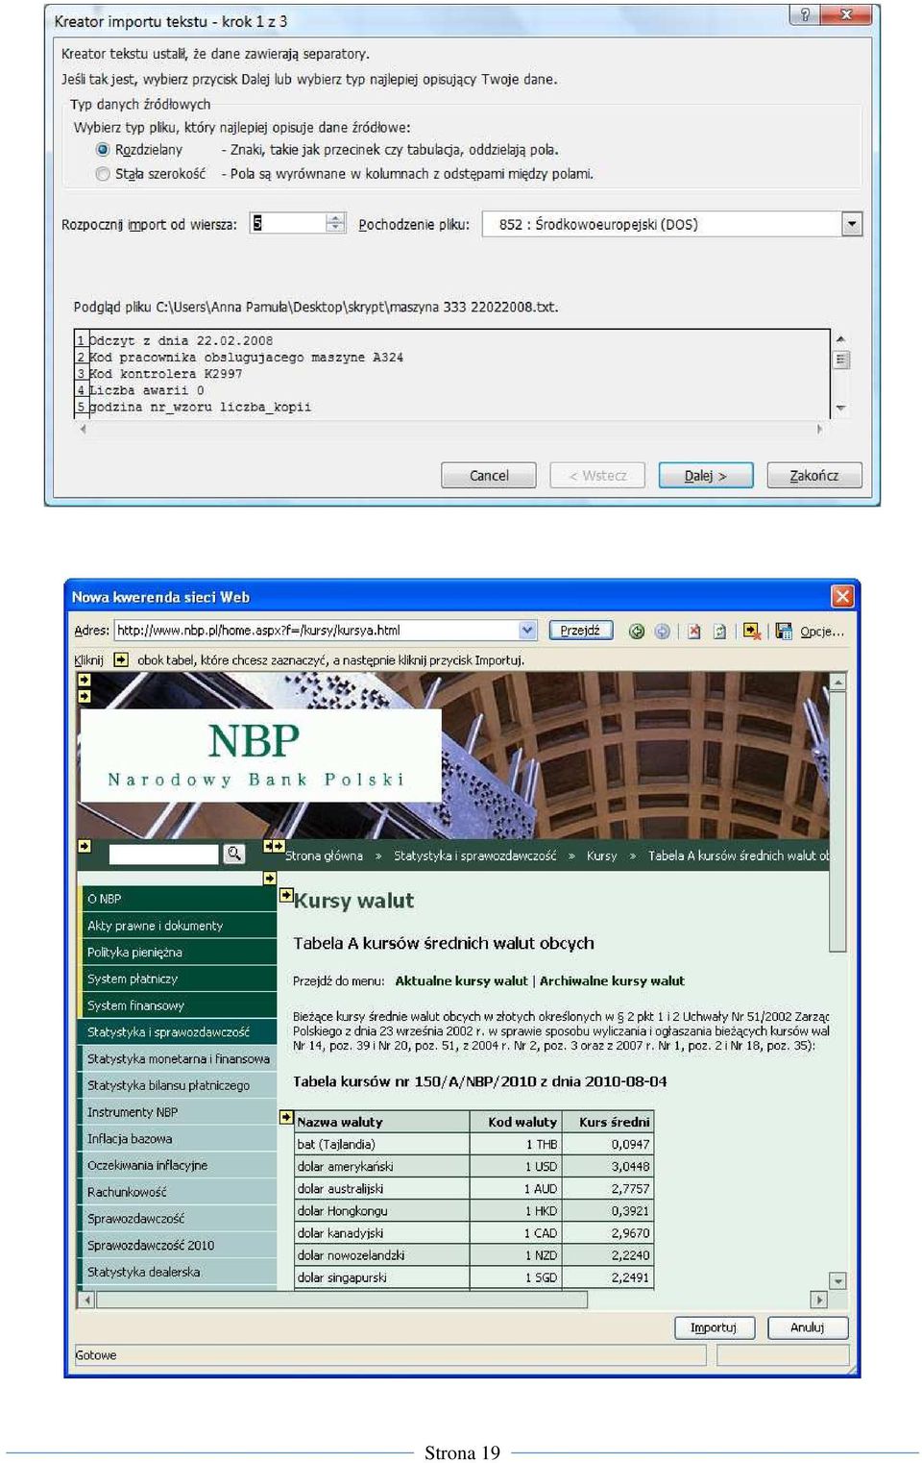Click the Przejdź button

click(580, 631)
